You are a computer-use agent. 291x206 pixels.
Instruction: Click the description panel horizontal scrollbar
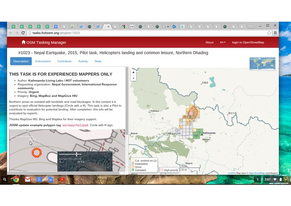point(63,173)
